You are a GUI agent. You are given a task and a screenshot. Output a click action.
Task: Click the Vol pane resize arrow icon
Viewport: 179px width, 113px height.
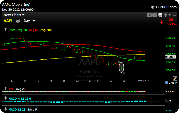click(5, 88)
